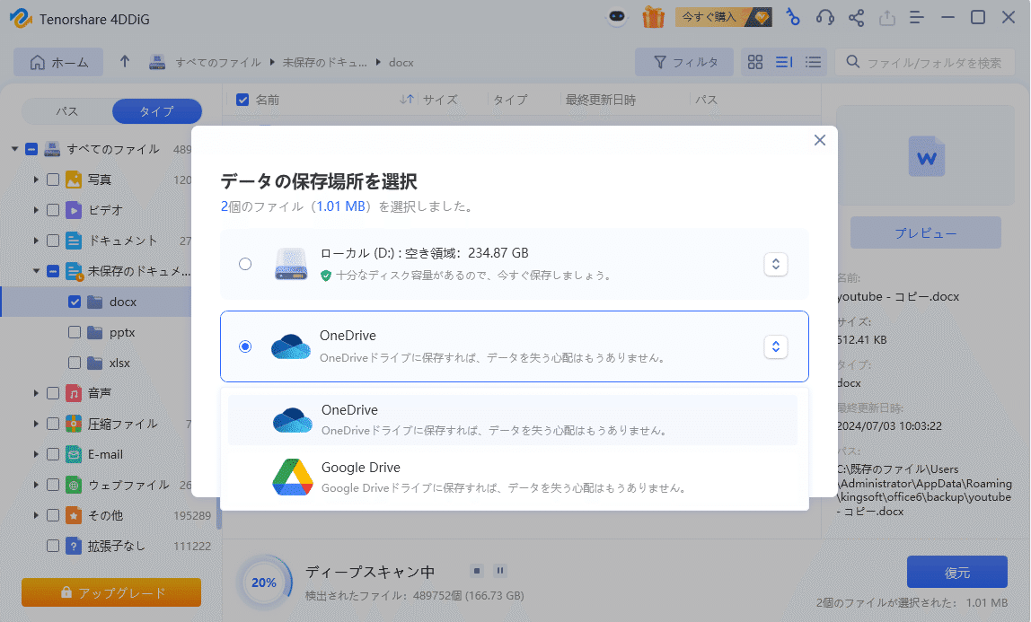1031x622 pixels.
Task: Click the local disk D drive icon
Action: click(291, 264)
